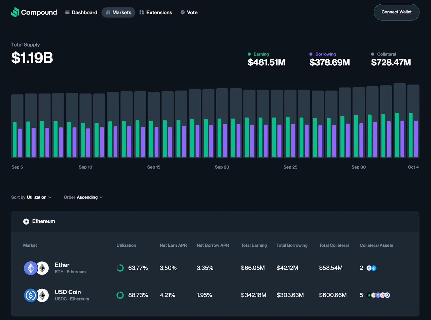Image resolution: width=431 pixels, height=320 pixels.
Task: Click the Total Collateral column header
Action: coord(334,245)
